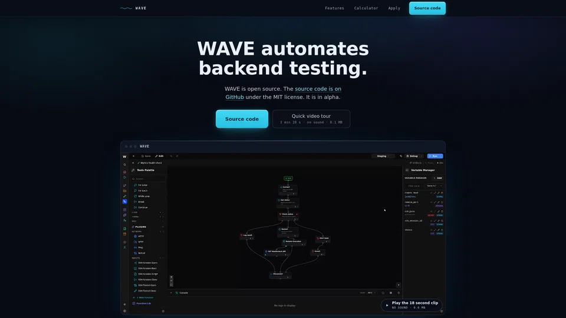This screenshot has height=318, width=566.
Task: Click the Debug button in the app toolbar
Action: pyautogui.click(x=412, y=156)
